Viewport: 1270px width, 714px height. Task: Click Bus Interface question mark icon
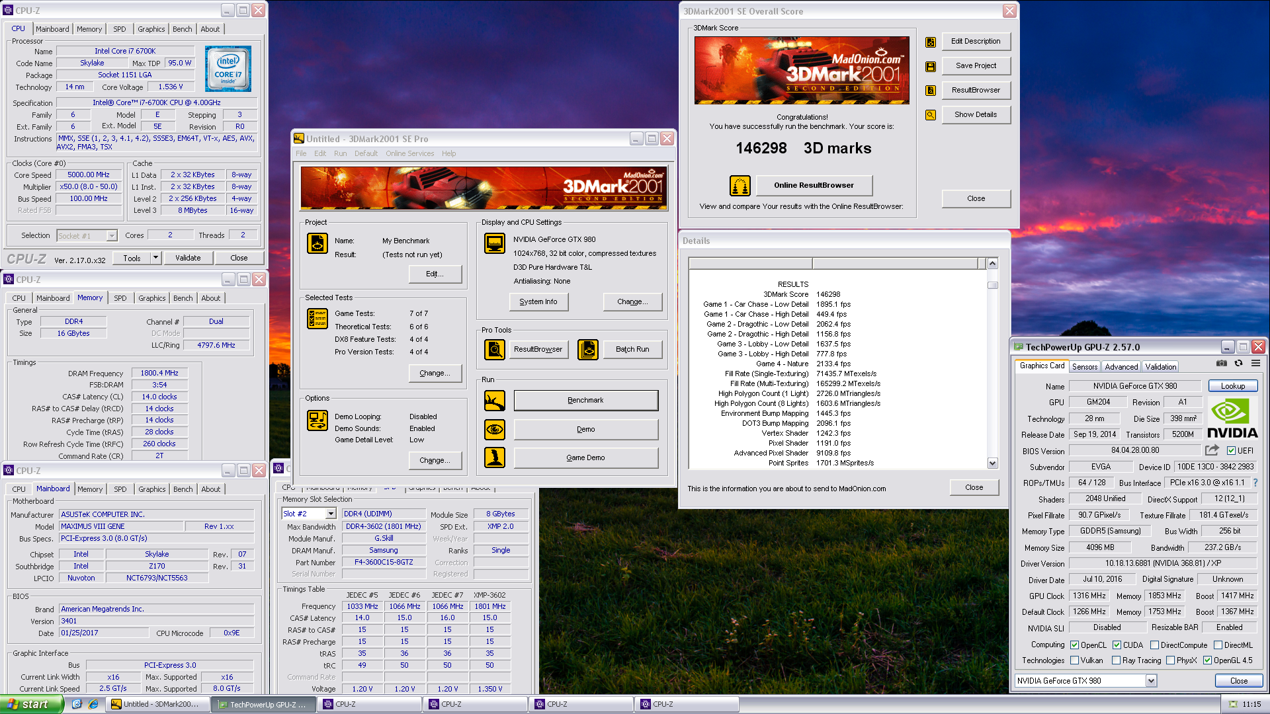pos(1255,483)
